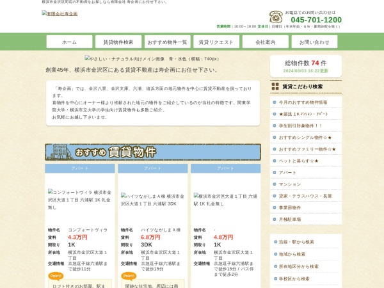Click the 営業時間 label in header
Screen dimensions: 384x288
(223, 26)
